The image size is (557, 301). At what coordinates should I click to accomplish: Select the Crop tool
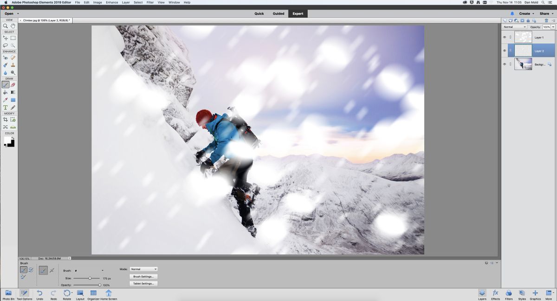[5, 120]
